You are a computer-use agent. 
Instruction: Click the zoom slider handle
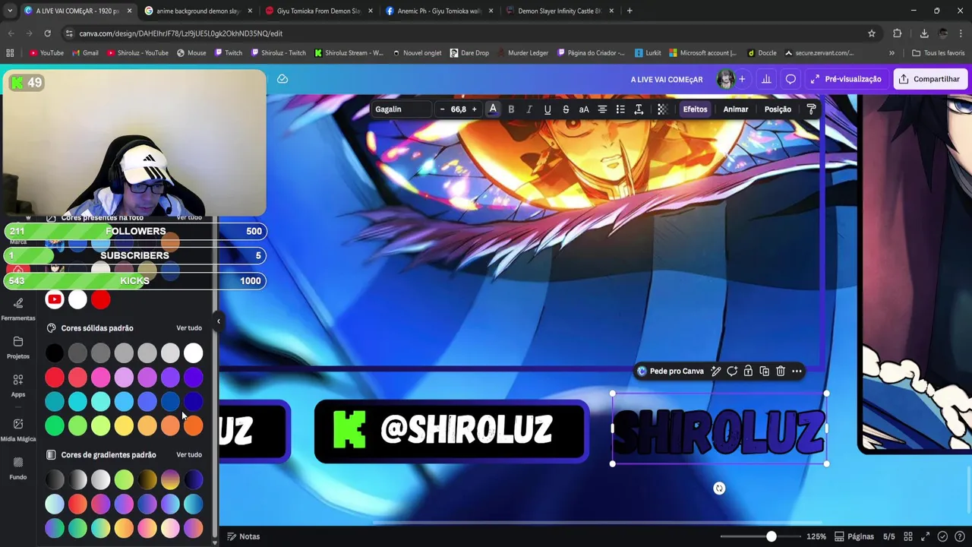[x=771, y=536]
